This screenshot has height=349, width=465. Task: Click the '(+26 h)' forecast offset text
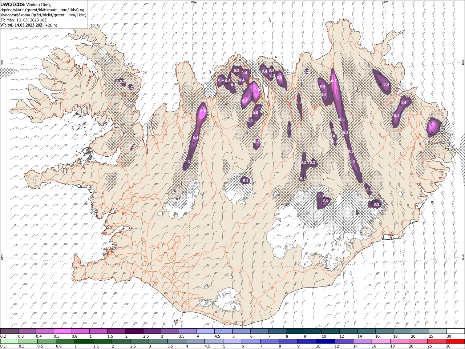tap(50, 25)
